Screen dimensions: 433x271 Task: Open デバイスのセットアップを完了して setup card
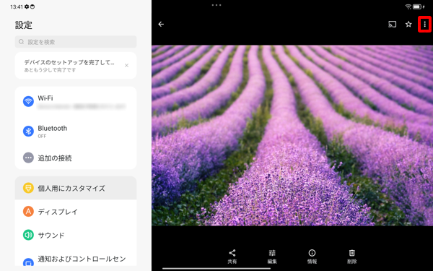tap(76, 66)
